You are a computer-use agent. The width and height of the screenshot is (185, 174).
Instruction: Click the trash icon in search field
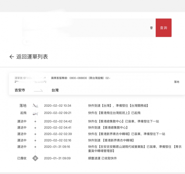tap(151, 28)
